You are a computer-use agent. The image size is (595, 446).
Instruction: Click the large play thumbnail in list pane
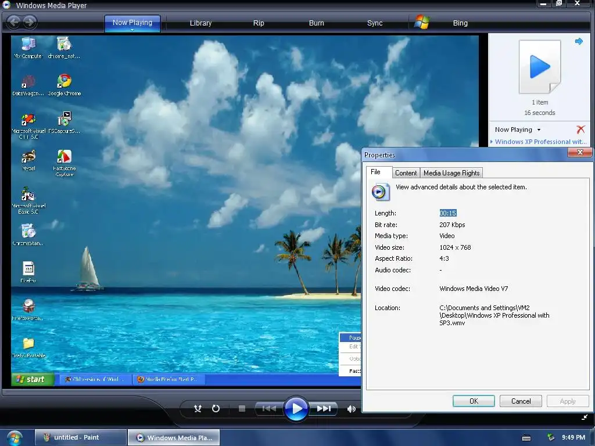tap(540, 67)
